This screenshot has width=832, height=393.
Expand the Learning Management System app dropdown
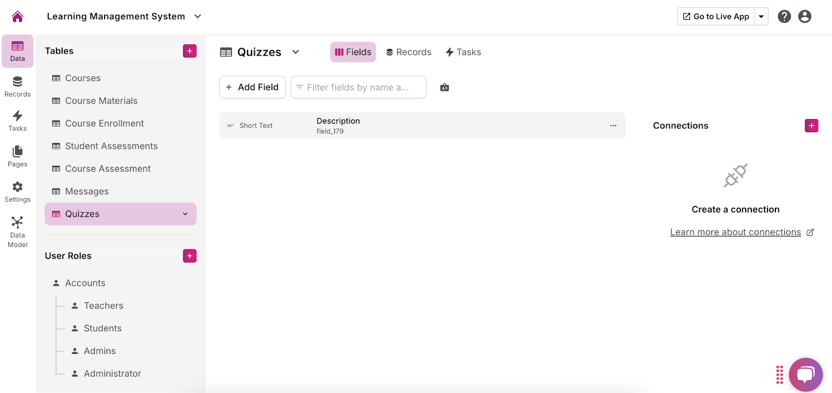(x=198, y=17)
